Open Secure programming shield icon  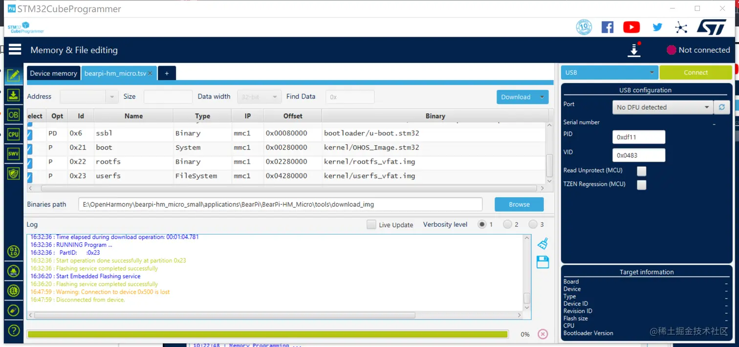click(x=13, y=173)
